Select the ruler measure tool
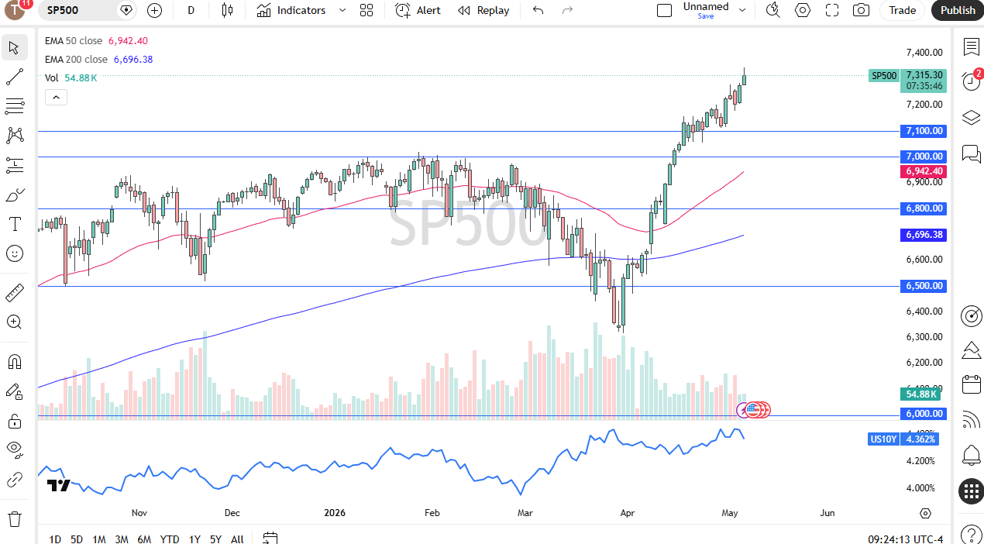Viewport: 984px width, 544px height. click(x=14, y=292)
